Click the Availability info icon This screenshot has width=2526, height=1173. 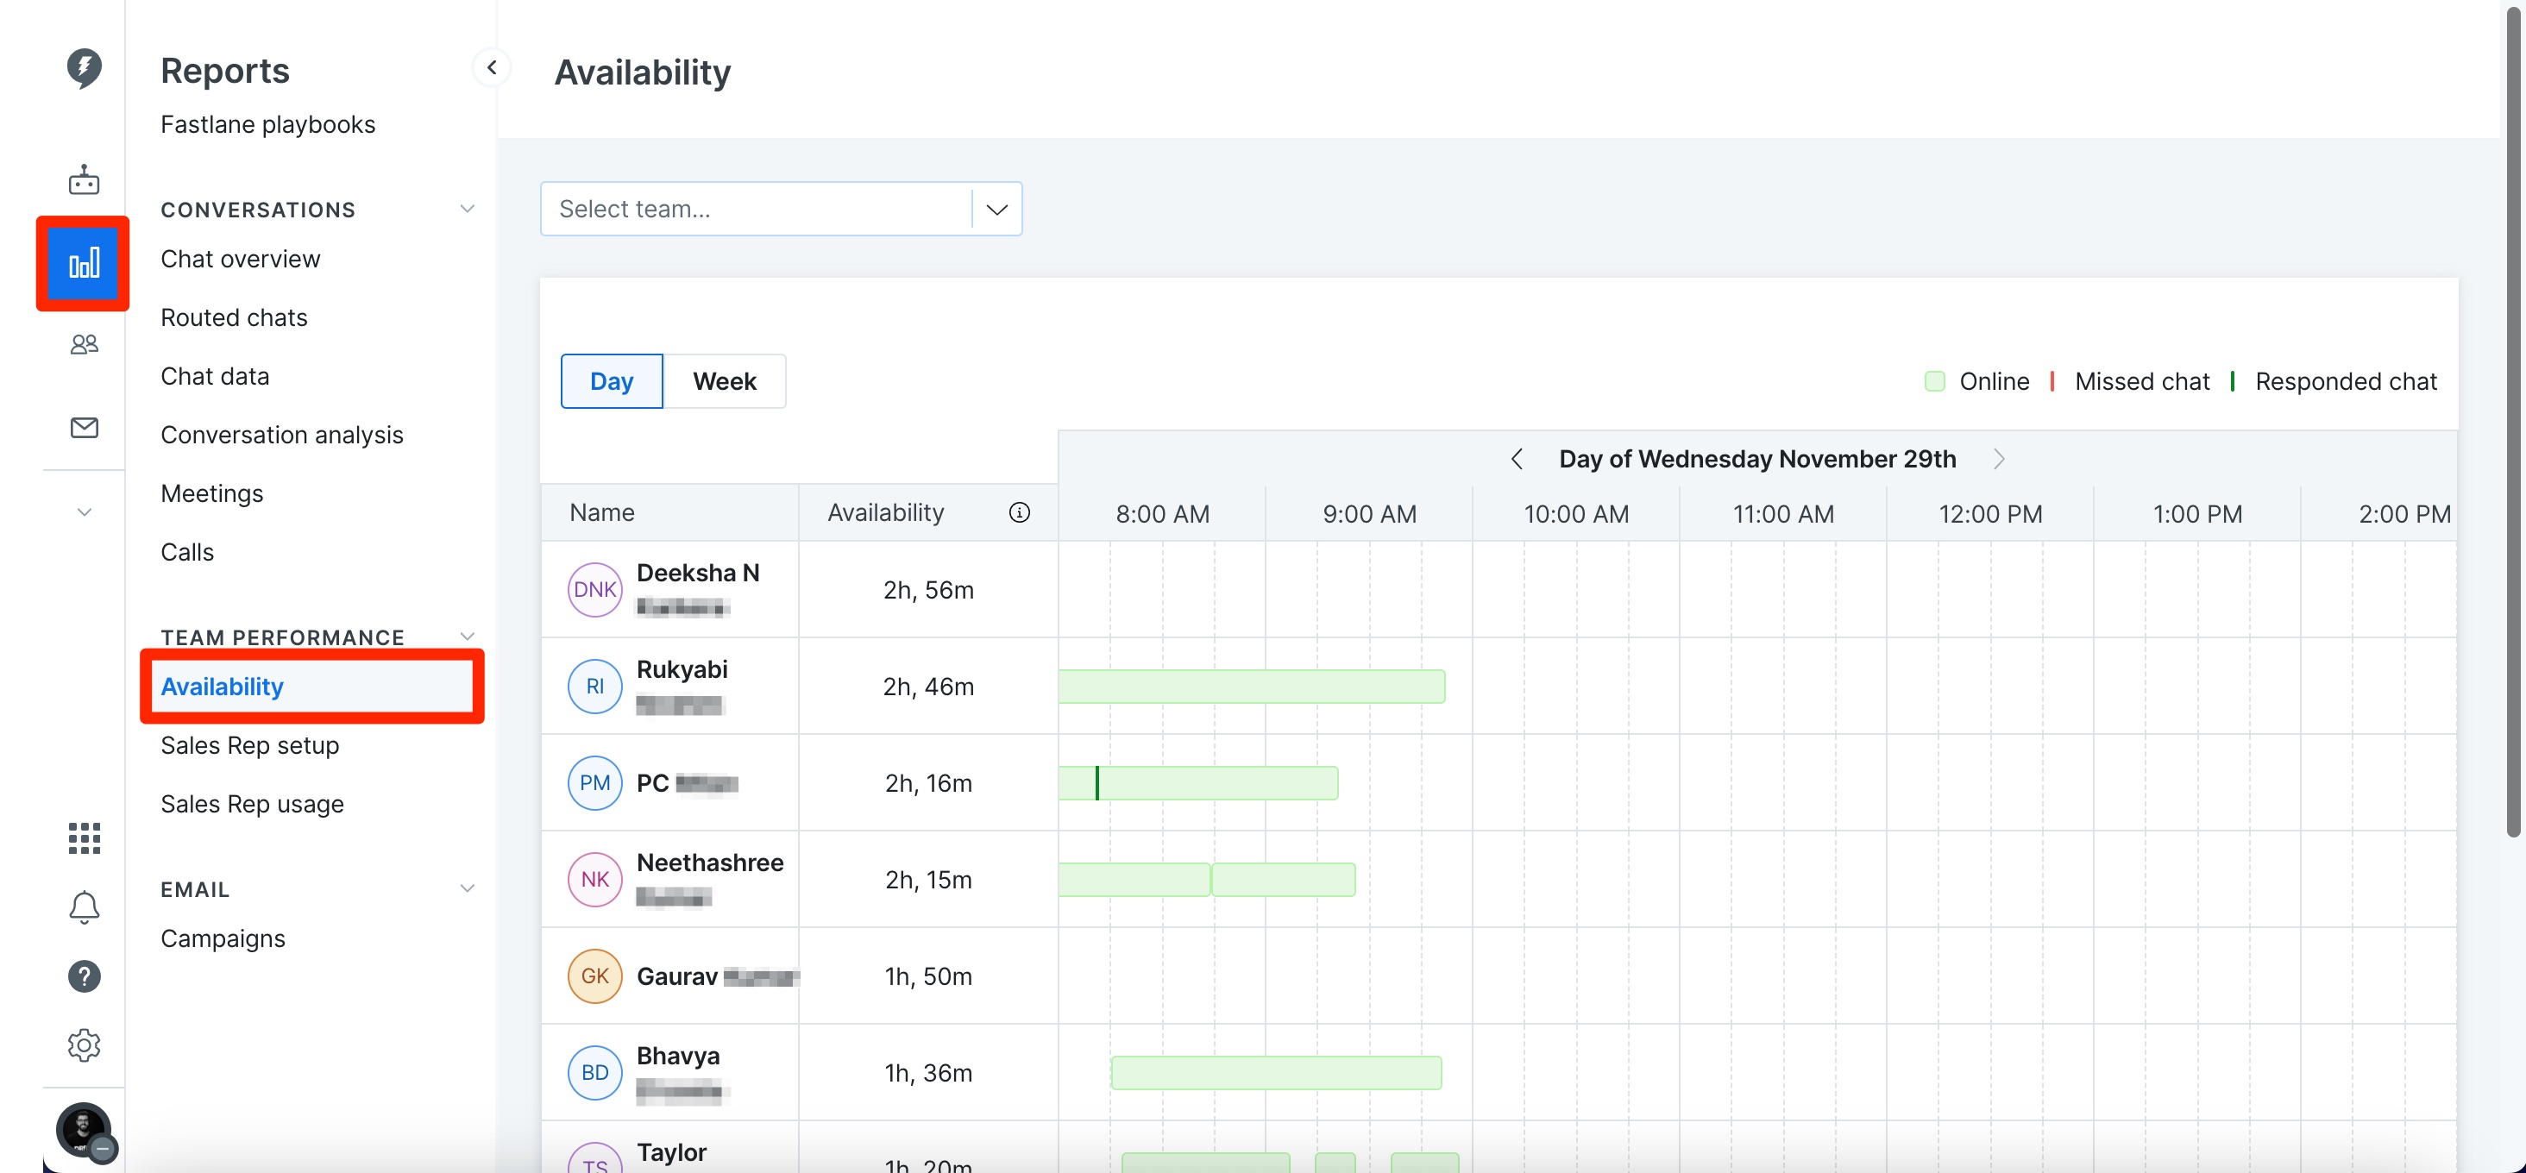pyautogui.click(x=1020, y=512)
